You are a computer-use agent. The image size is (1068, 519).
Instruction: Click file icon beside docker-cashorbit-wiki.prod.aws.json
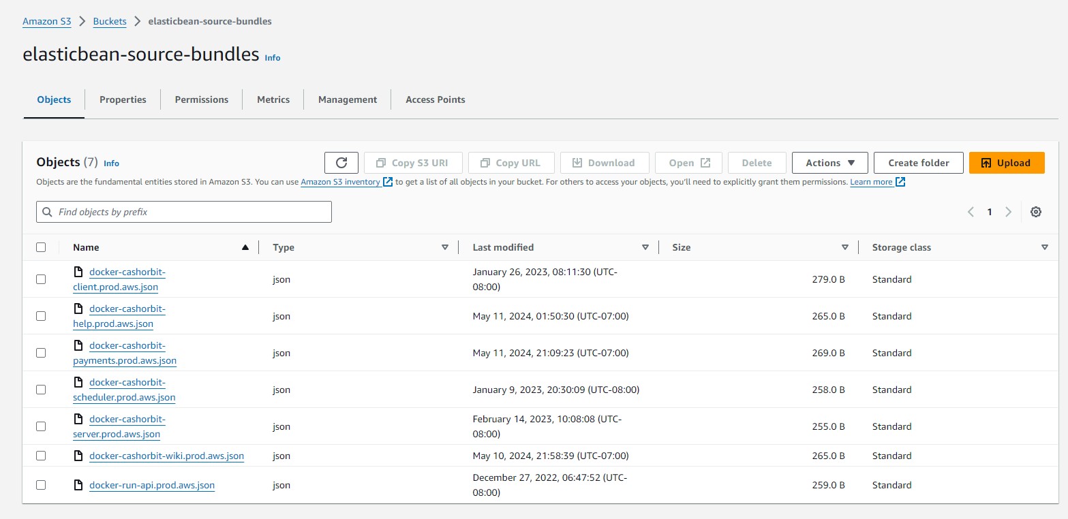[x=78, y=456]
